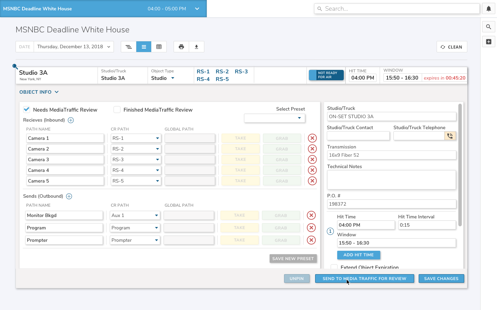
Task: Switch to grid table view
Action: click(159, 47)
